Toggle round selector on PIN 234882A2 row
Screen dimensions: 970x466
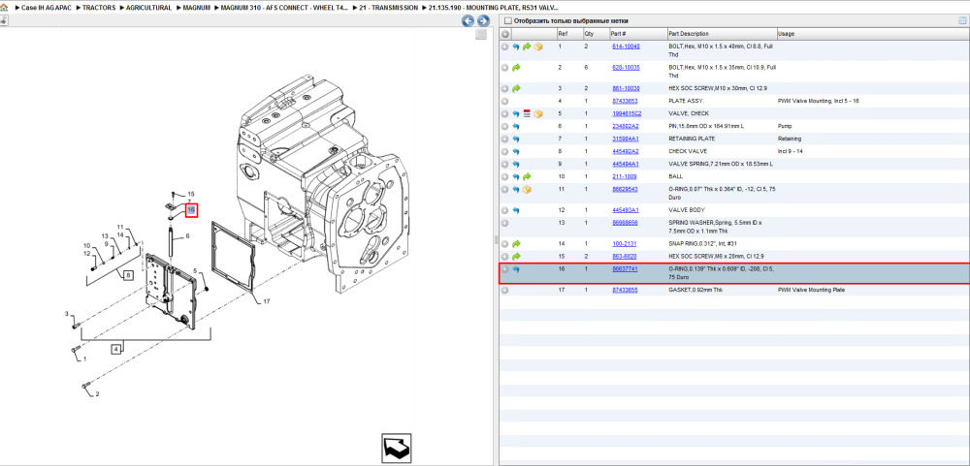504,126
